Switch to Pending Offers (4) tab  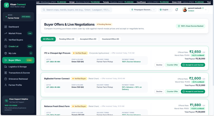tap(67, 39)
